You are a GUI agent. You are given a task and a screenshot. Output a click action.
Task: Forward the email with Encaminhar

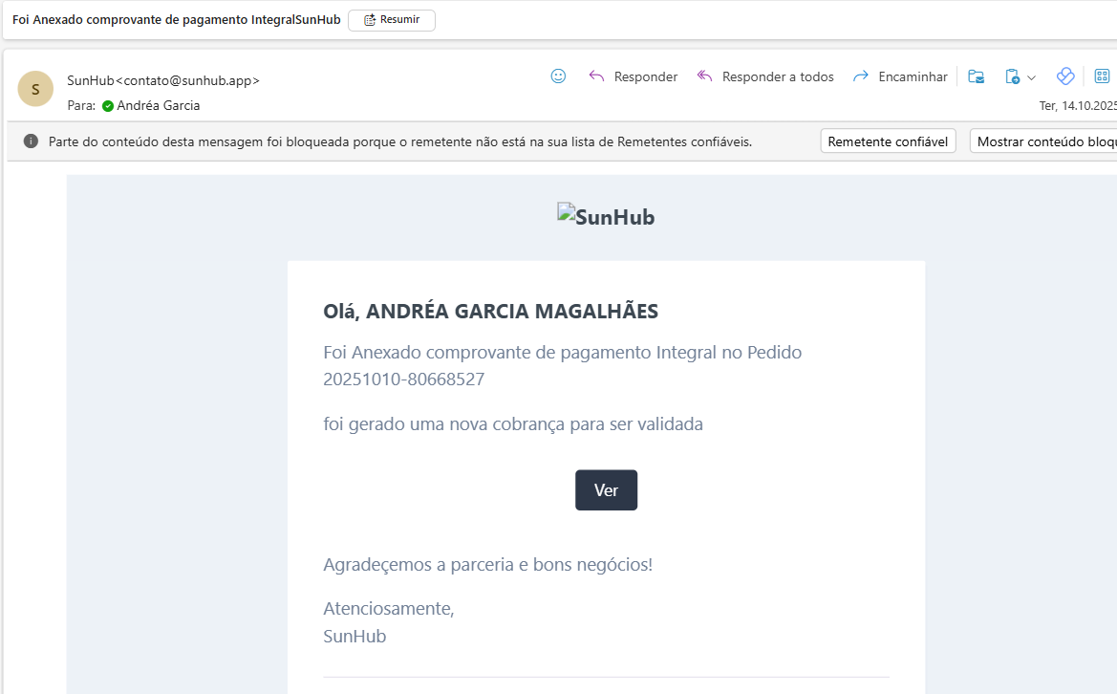(900, 76)
